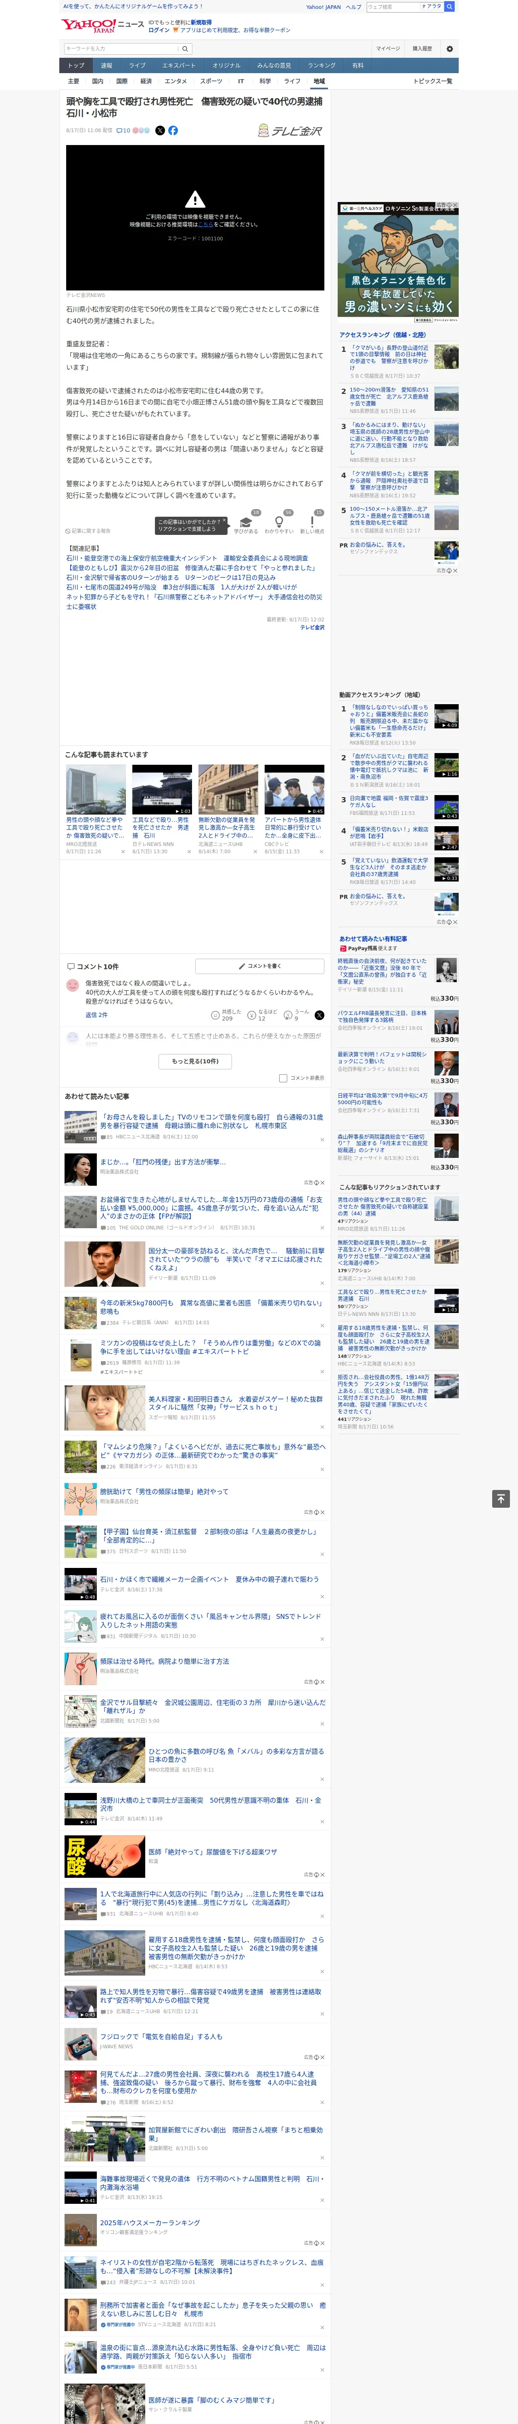The width and height of the screenshot is (518, 2424).
Task: Open the 尿酸 advertisement thumbnail
Action: pyautogui.click(x=104, y=1856)
